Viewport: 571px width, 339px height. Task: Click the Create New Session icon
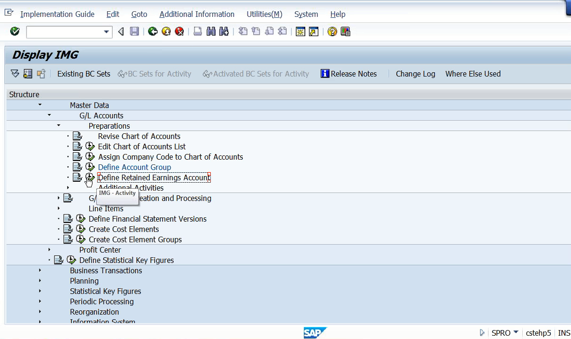pyautogui.click(x=301, y=31)
